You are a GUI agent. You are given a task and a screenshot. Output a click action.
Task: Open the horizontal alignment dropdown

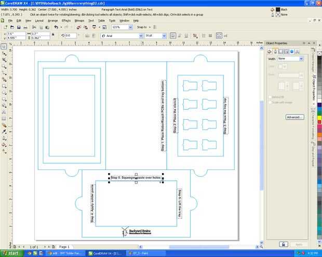pos(195,36)
